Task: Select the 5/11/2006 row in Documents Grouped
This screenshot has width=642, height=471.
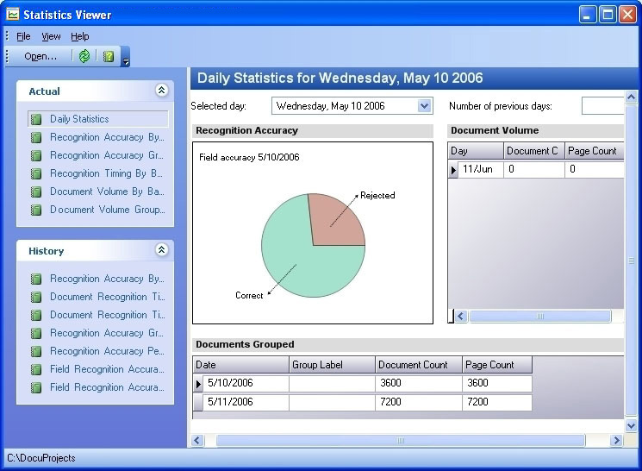Action: tap(246, 402)
